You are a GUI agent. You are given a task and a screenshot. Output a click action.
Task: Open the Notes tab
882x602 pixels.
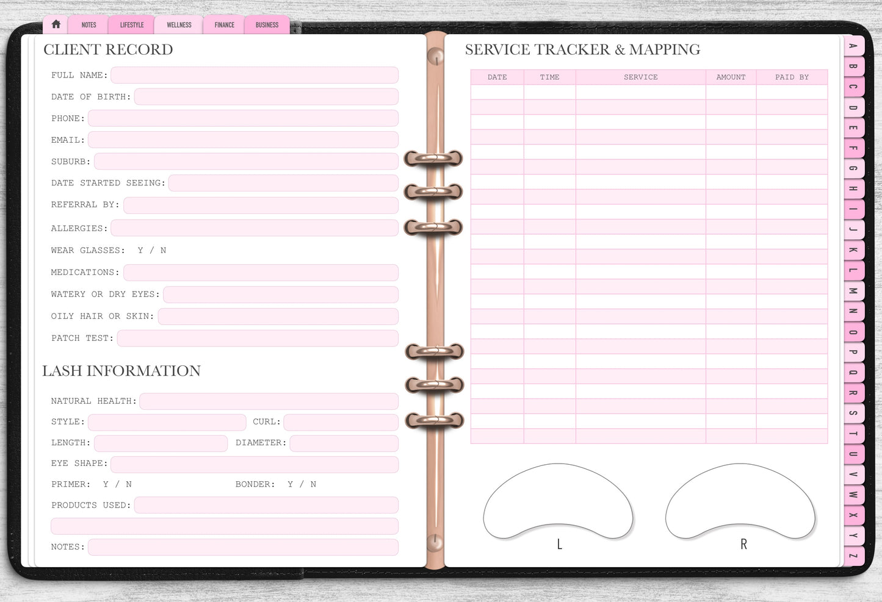89,25
